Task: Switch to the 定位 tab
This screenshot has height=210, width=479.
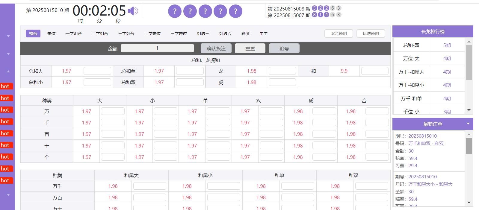Action: (x=52, y=34)
